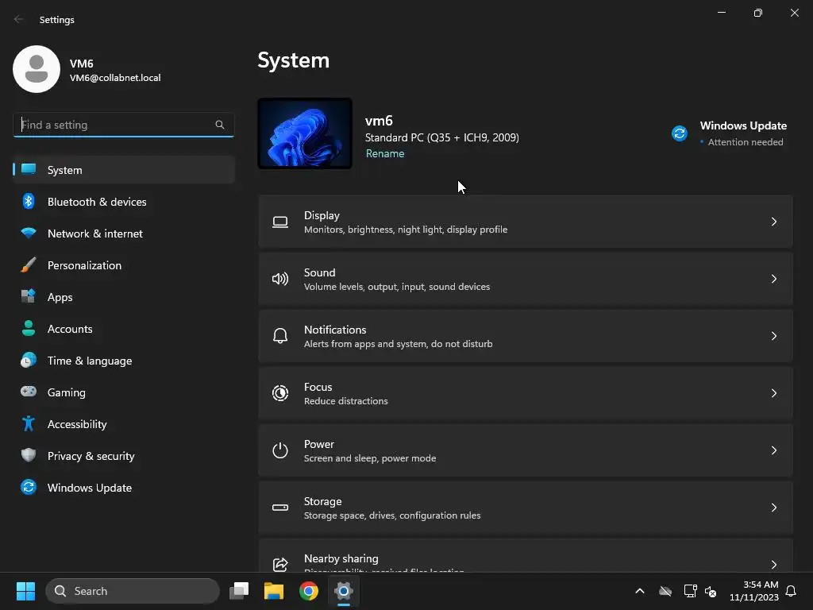Click the VM6@collabnet.local account text
This screenshot has width=813, height=610.
click(115, 78)
